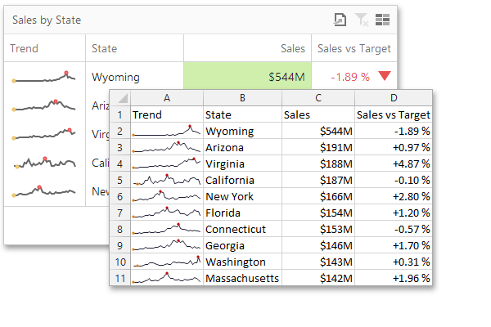Select row 1 header in spreadsheet

point(120,114)
